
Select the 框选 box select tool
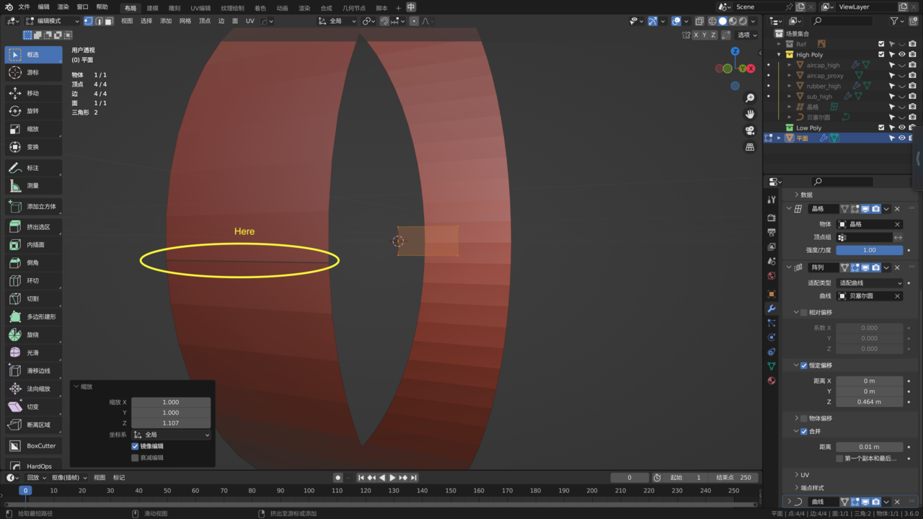pyautogui.click(x=33, y=55)
